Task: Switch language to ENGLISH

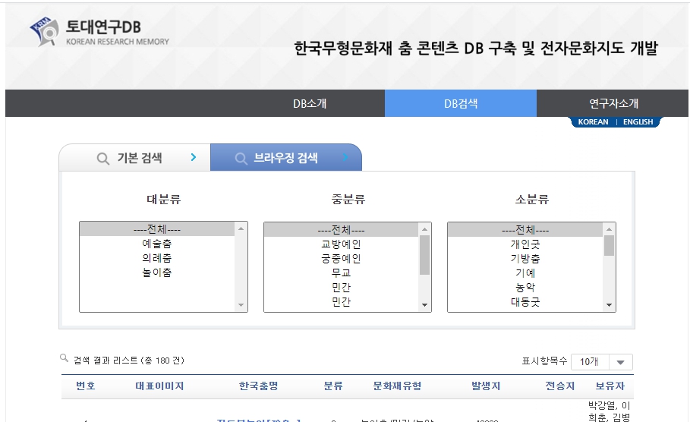Action: [x=638, y=122]
